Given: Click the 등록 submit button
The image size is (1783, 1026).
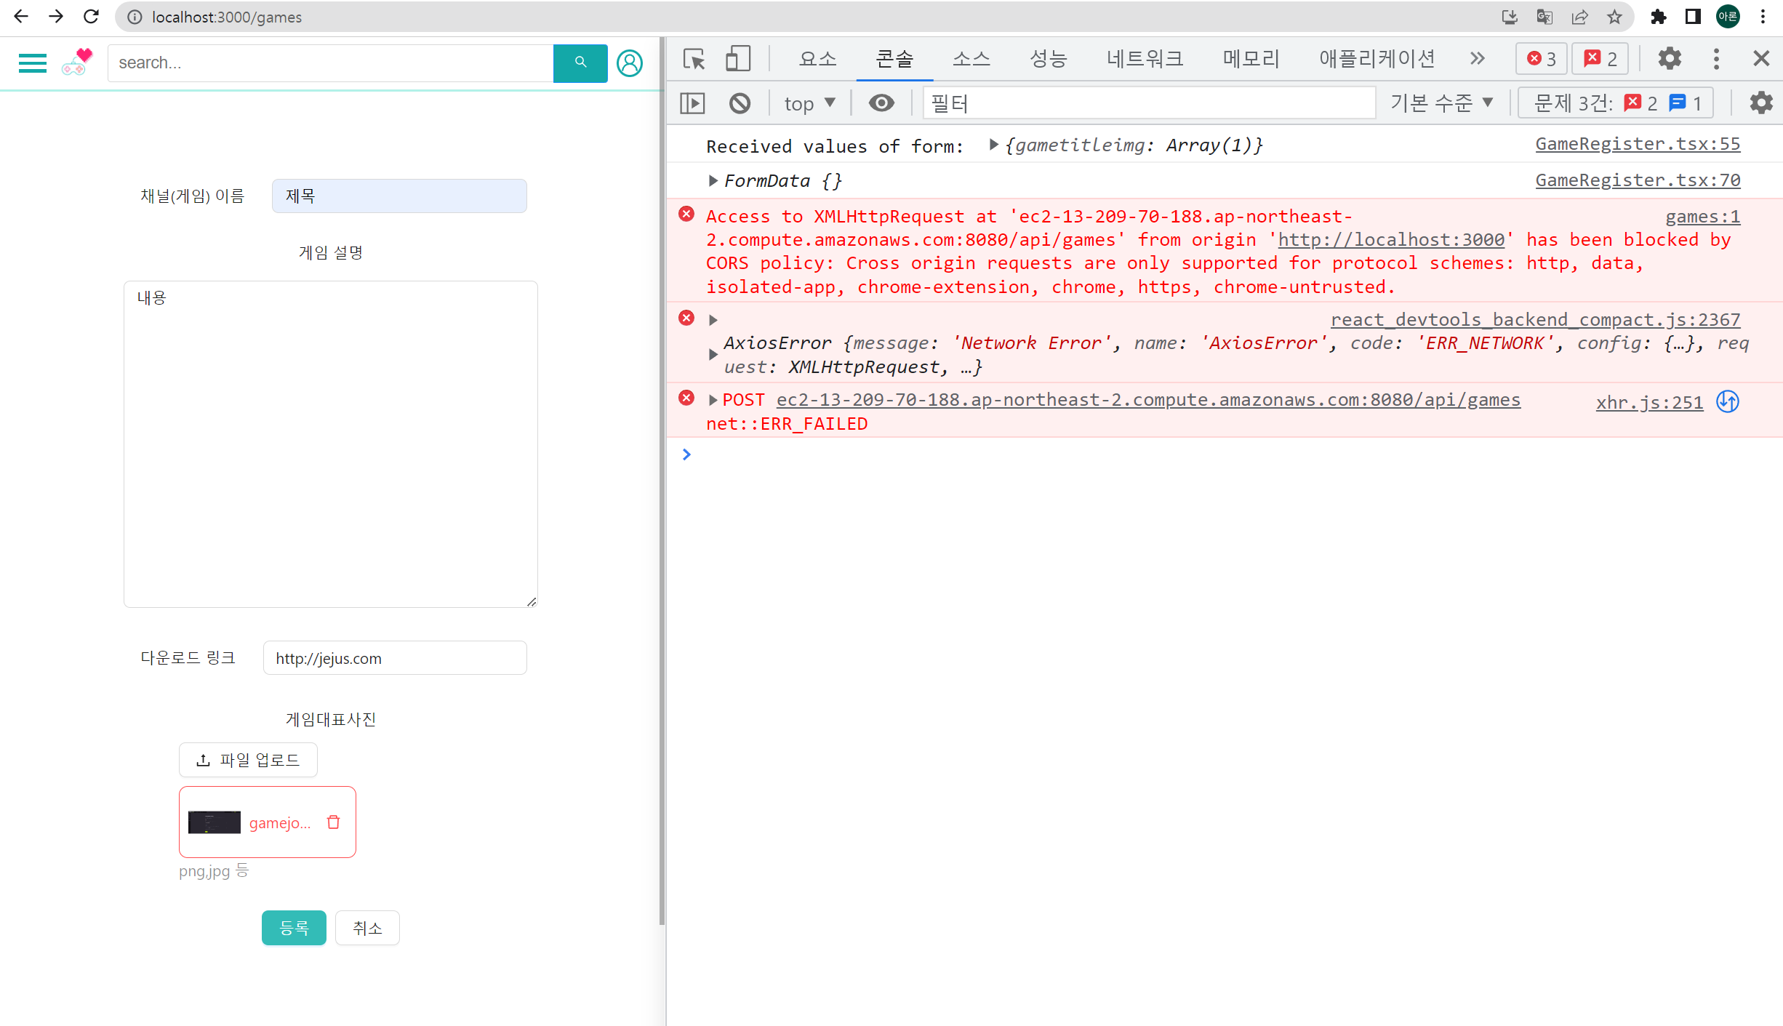Looking at the screenshot, I should tap(294, 928).
